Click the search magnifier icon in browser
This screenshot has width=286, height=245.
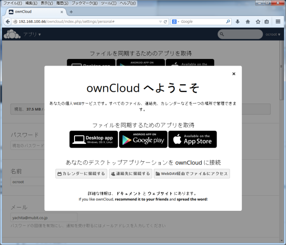pos(228,22)
